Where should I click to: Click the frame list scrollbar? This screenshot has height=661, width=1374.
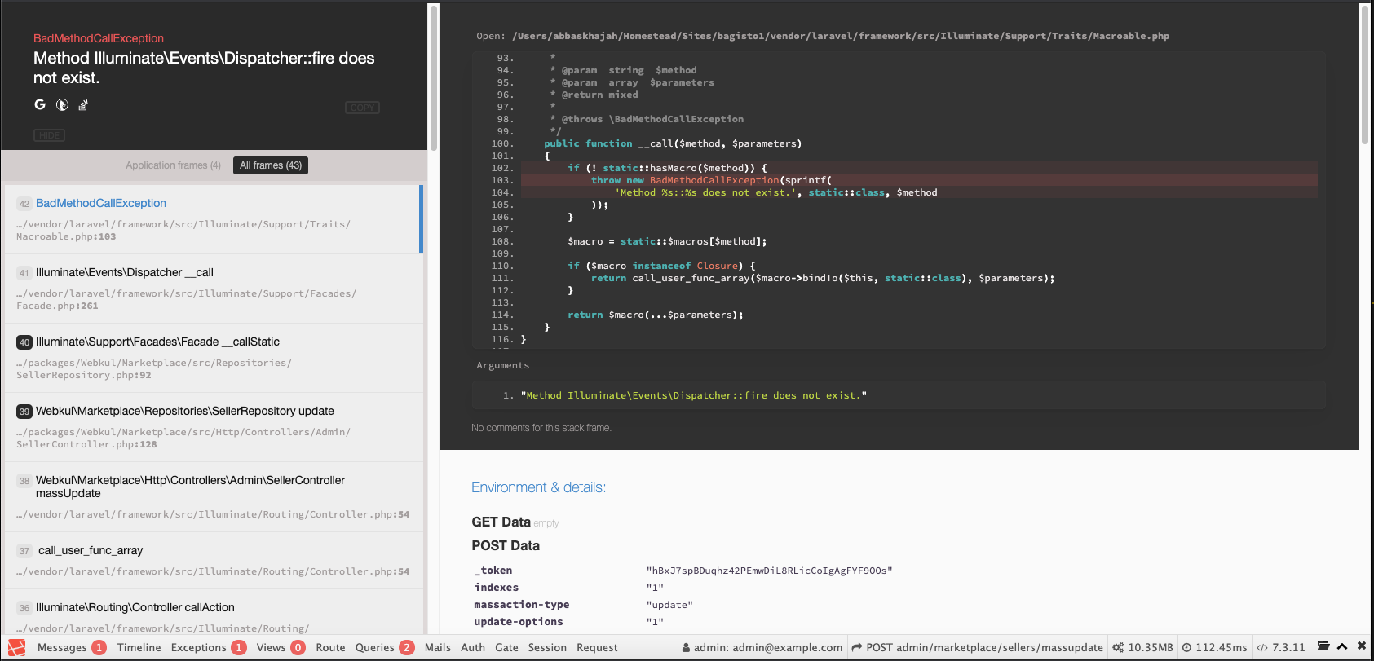click(x=434, y=77)
